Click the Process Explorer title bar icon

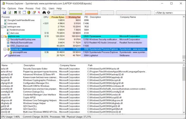pyautogui.click(x=3, y=3)
